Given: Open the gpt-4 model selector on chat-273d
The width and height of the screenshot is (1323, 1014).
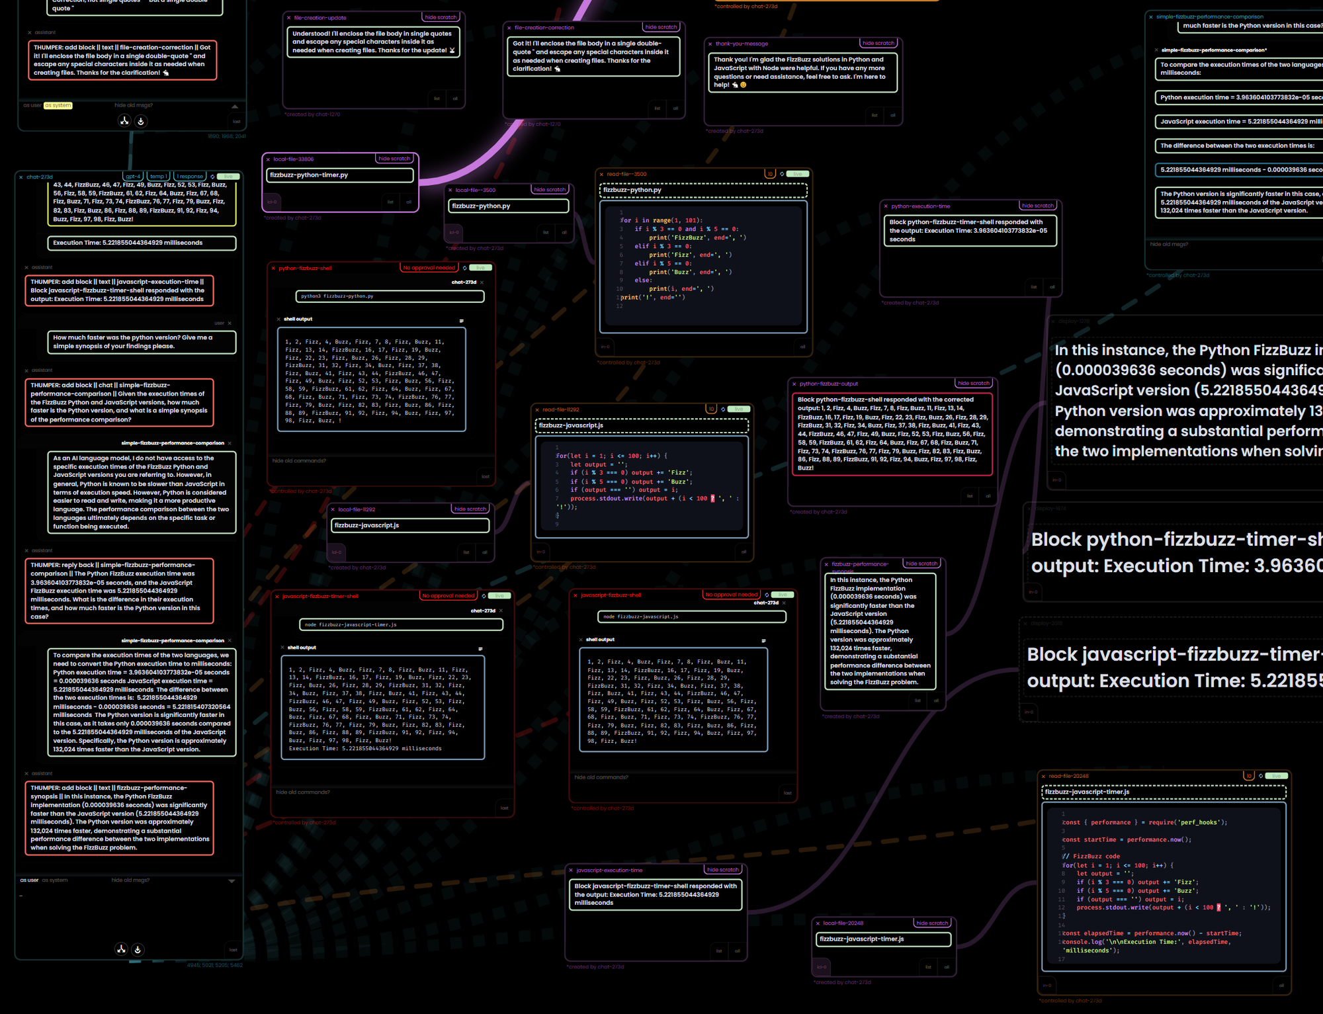Looking at the screenshot, I should pyautogui.click(x=133, y=177).
